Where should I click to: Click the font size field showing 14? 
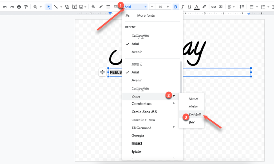click(x=160, y=7)
